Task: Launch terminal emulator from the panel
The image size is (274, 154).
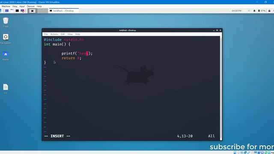Action: click(x=17, y=11)
